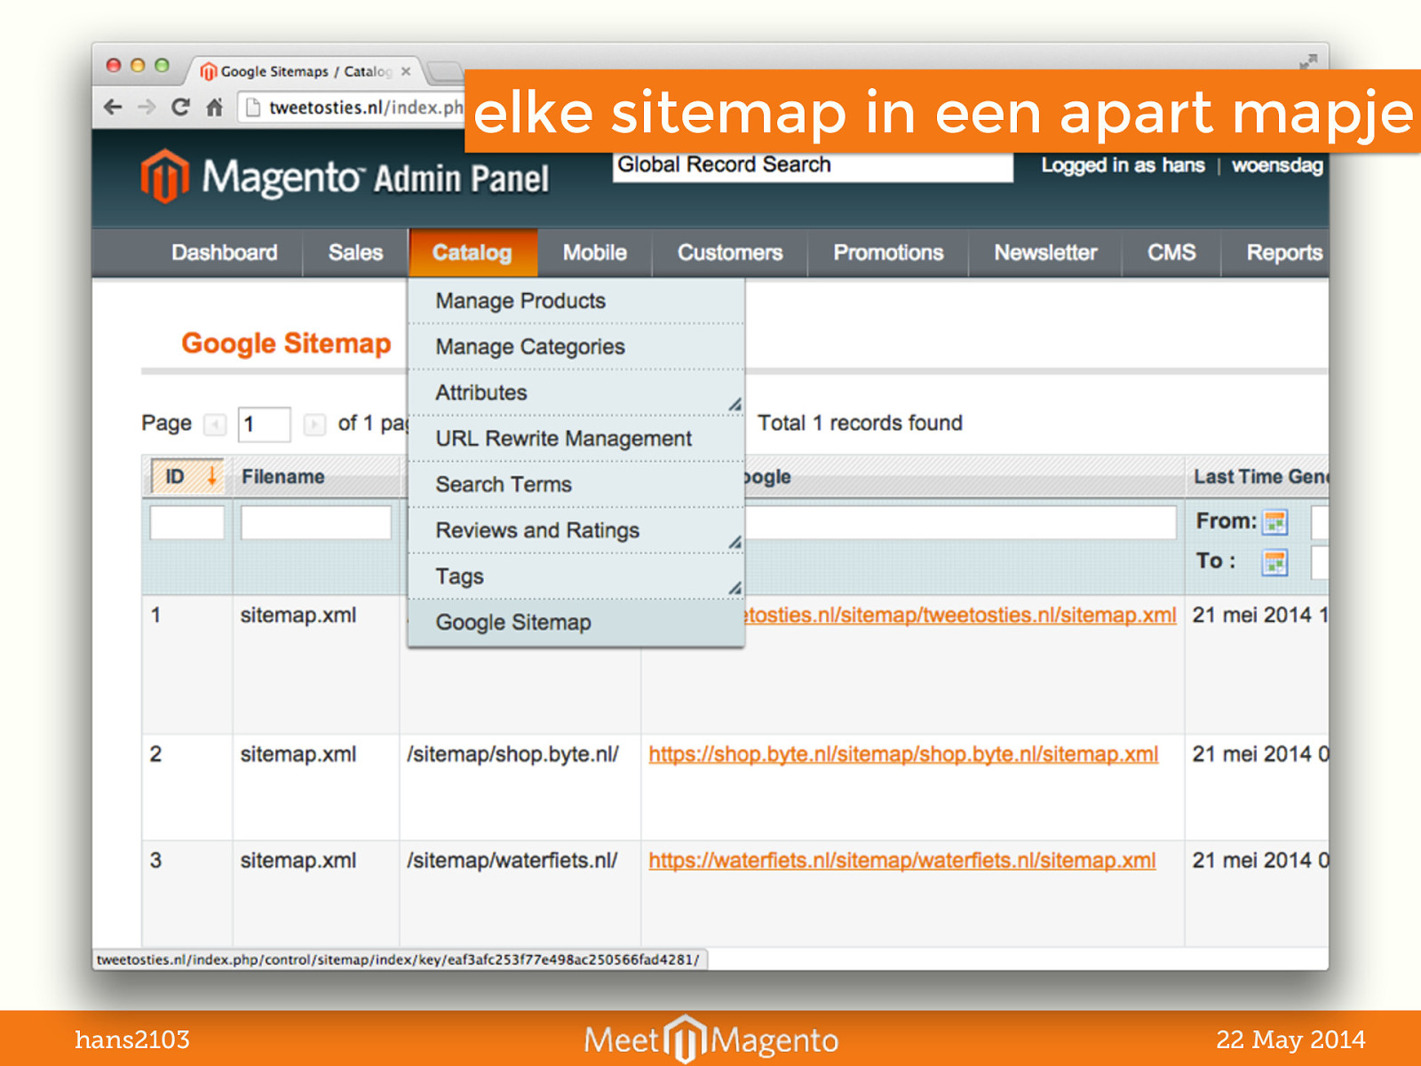Image resolution: width=1421 pixels, height=1066 pixels.
Task: Click the Google Sitemap page heading
Action: pyautogui.click(x=286, y=344)
